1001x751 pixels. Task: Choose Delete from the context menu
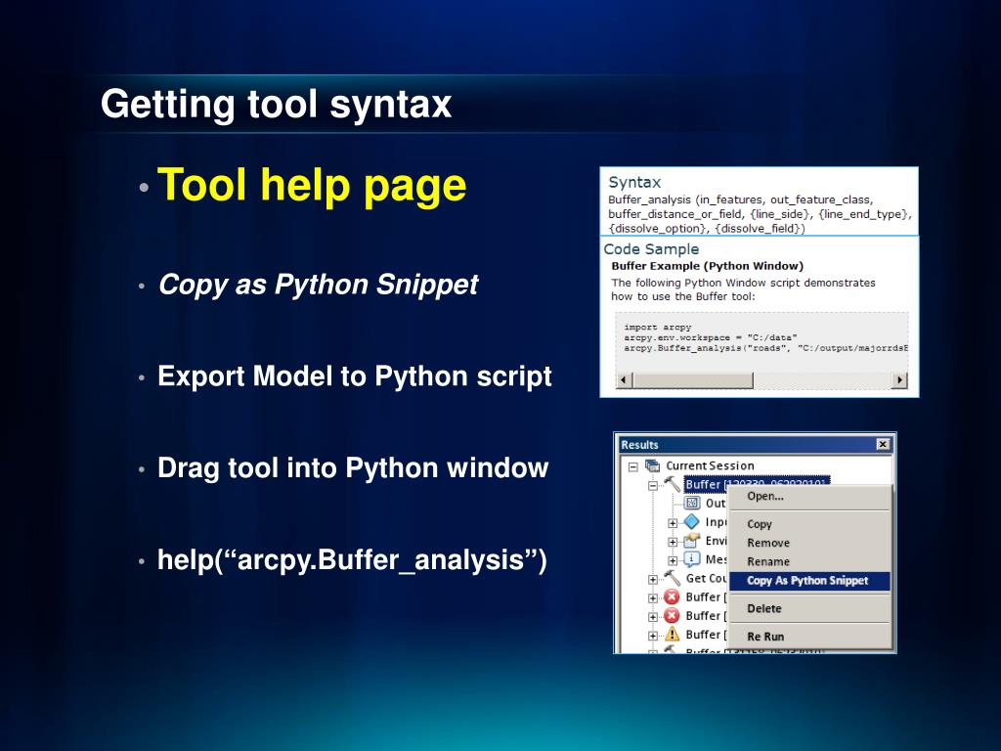pos(809,608)
